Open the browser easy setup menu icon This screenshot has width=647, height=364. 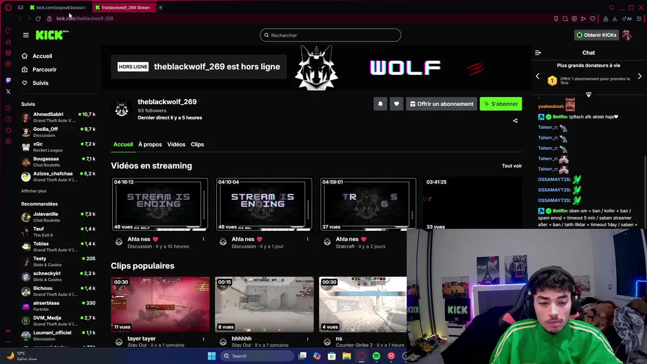pyautogui.click(x=639, y=19)
